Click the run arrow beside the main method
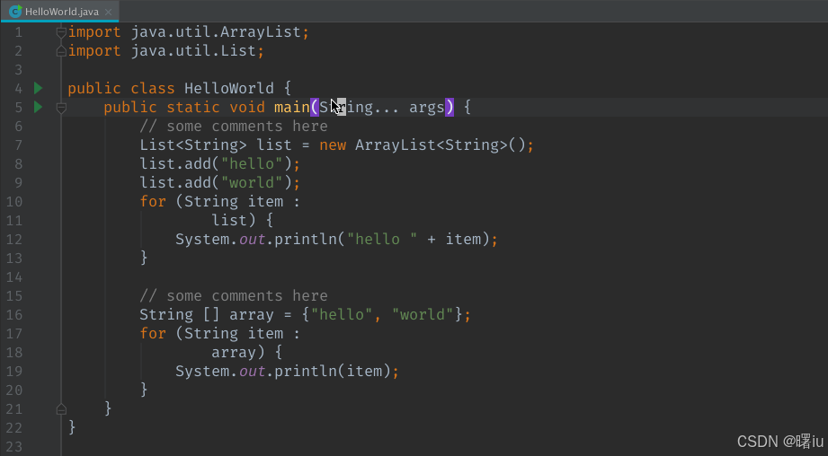Image resolution: width=828 pixels, height=456 pixels. click(x=38, y=107)
